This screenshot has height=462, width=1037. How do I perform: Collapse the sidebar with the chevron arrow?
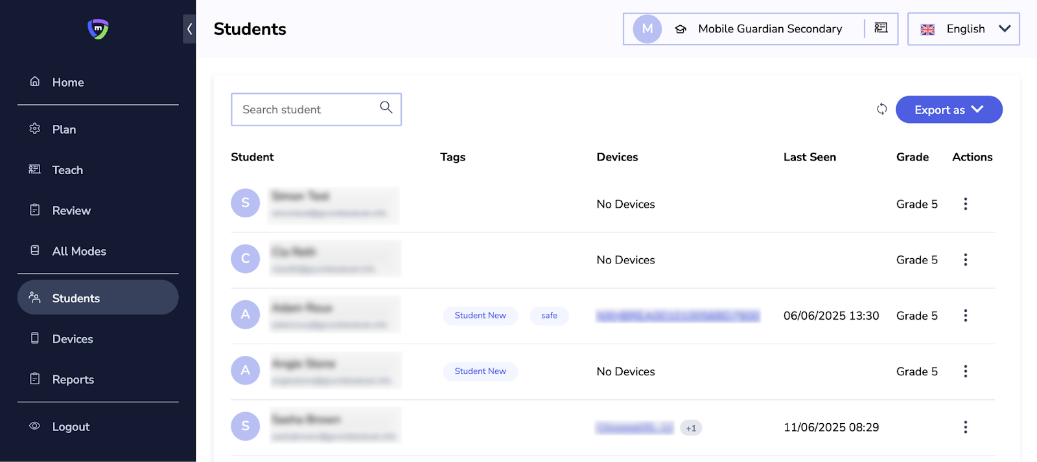point(189,29)
